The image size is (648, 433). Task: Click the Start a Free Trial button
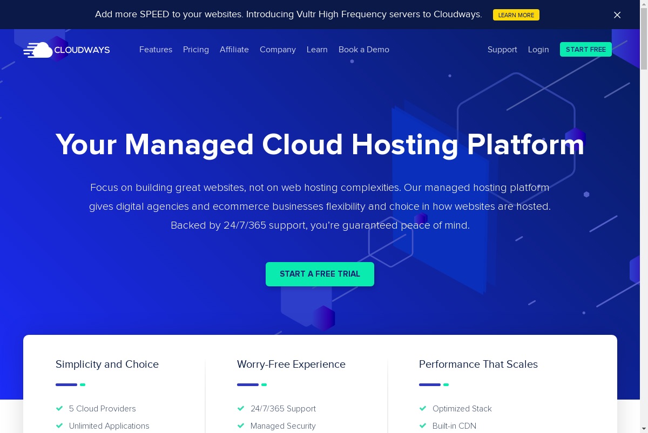pyautogui.click(x=320, y=274)
